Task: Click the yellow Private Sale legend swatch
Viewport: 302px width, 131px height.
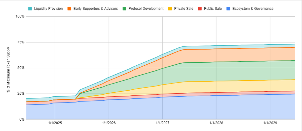Action: 170,9
